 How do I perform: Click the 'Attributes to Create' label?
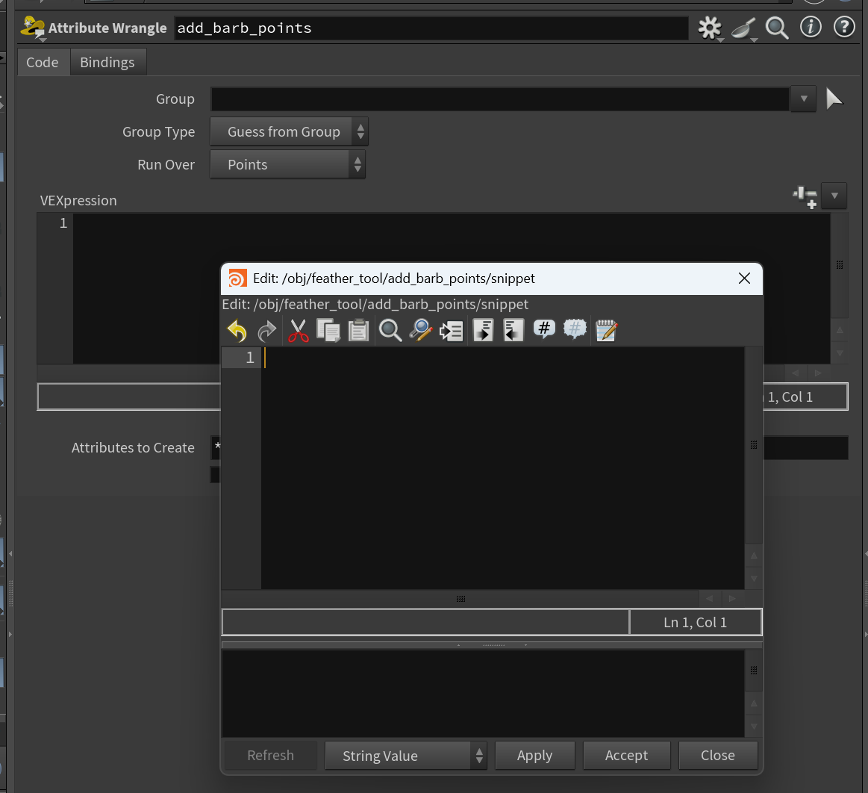133,447
